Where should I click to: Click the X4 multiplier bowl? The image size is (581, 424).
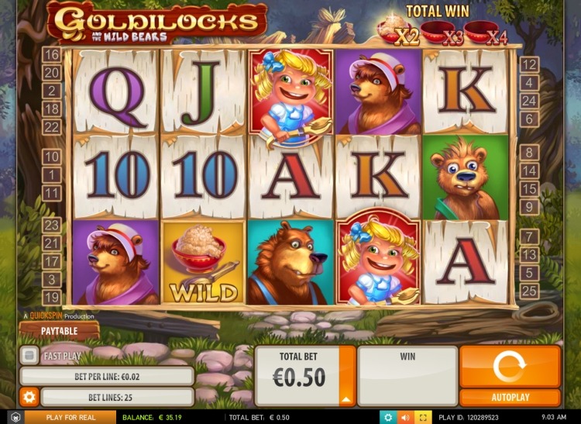click(x=486, y=33)
